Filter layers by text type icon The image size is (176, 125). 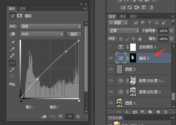point(149,22)
